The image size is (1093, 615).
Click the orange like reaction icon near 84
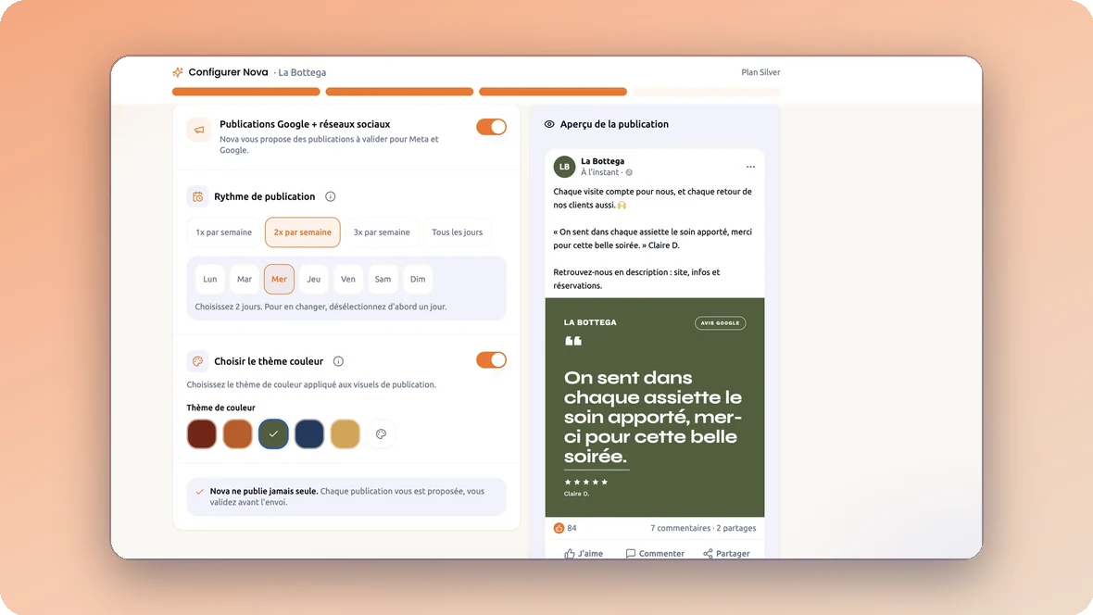559,528
